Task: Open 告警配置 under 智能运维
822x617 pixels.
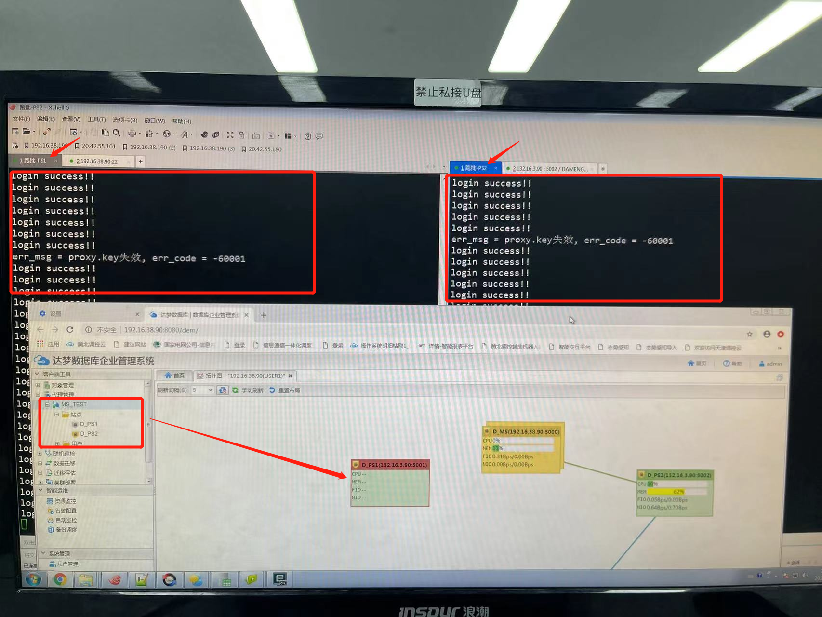Action: [62, 510]
